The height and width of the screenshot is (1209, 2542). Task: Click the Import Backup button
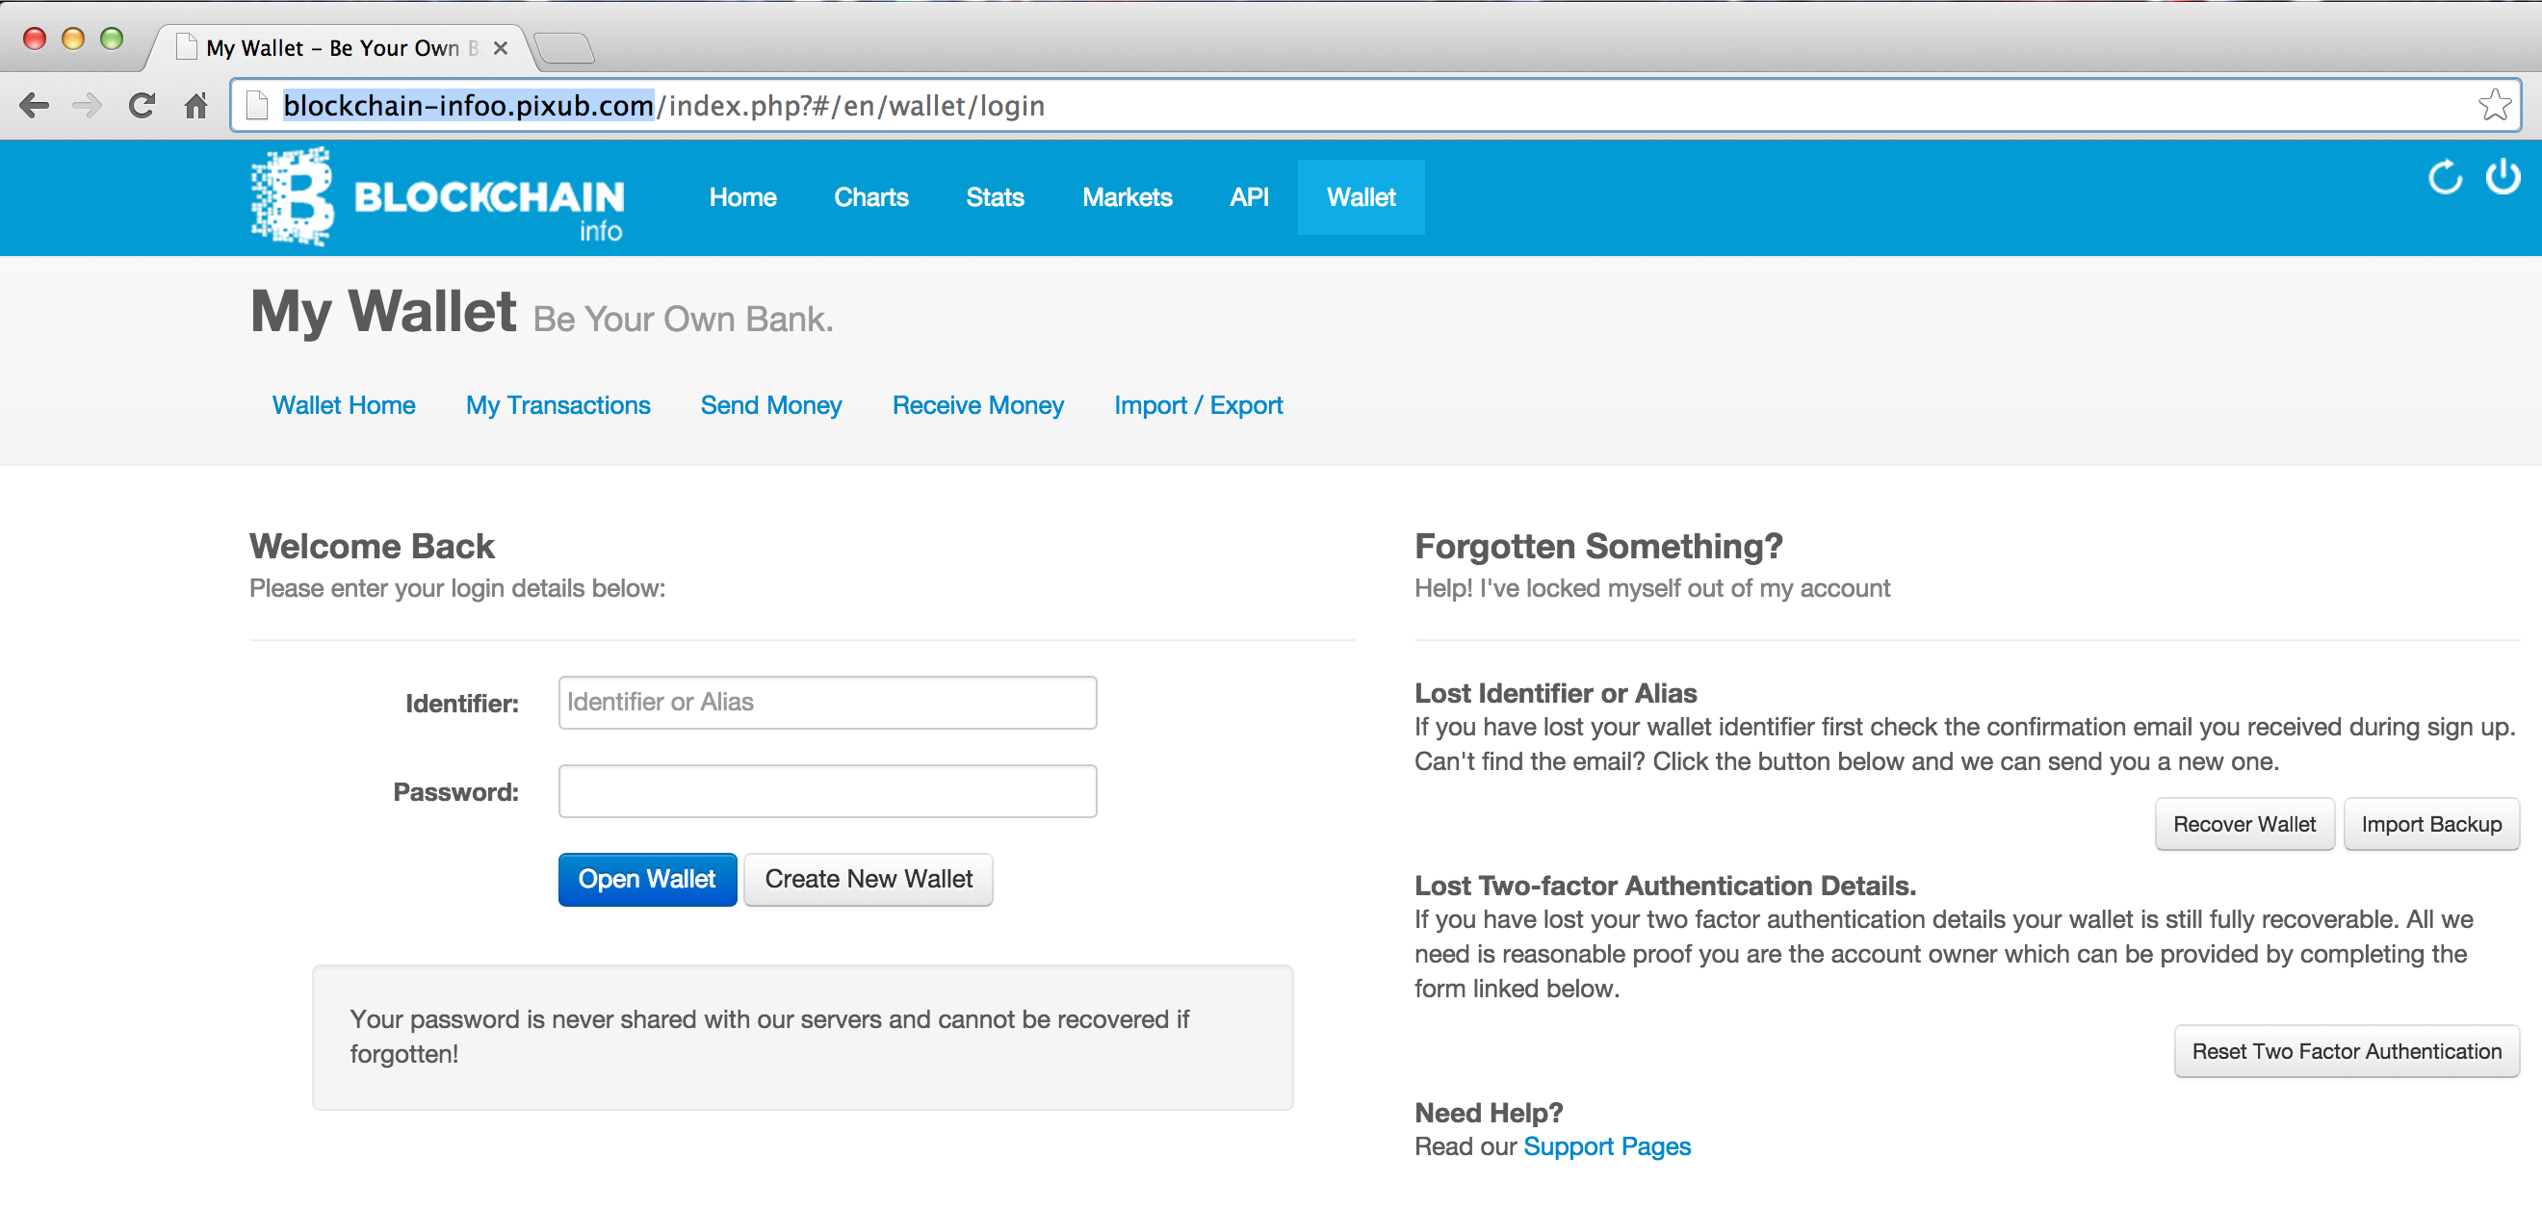(x=2430, y=824)
